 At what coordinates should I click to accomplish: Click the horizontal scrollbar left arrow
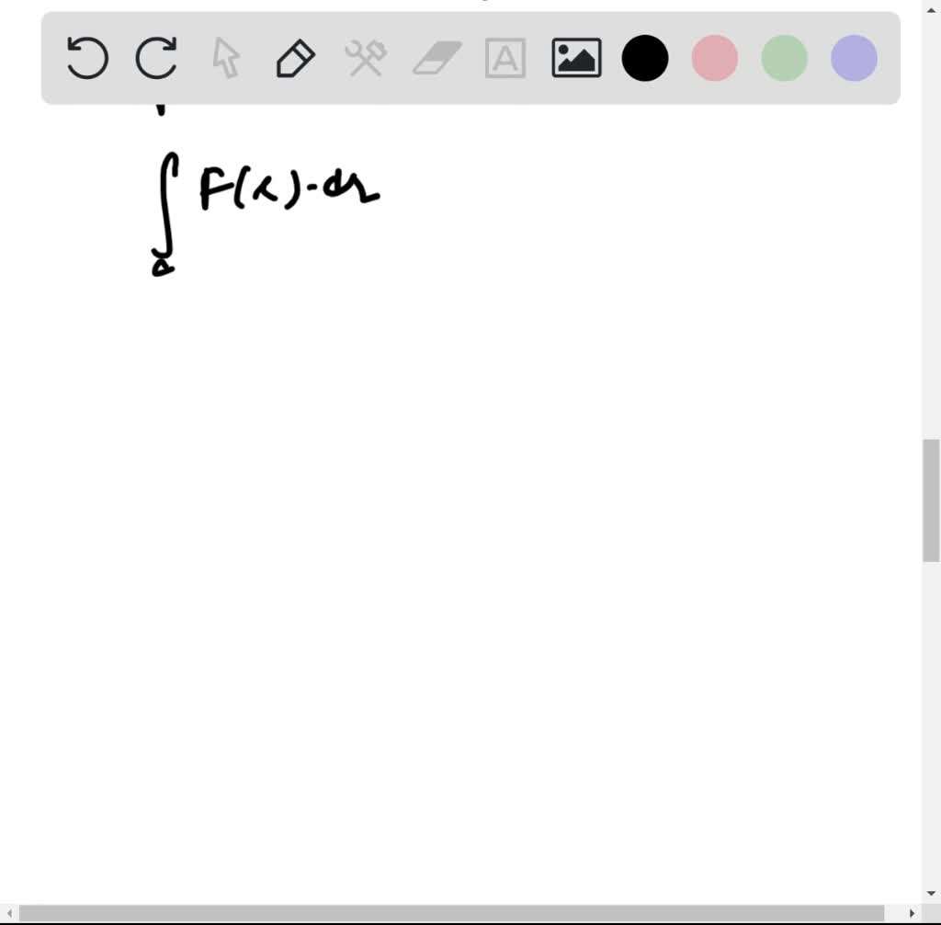pyautogui.click(x=9, y=913)
